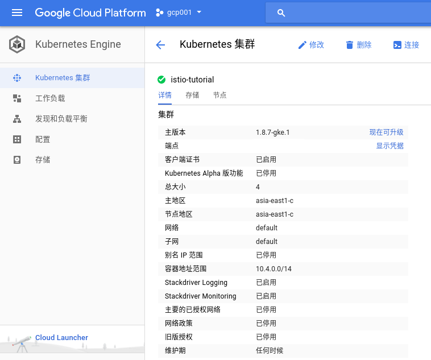
Task: Select Kubernetes 集群 in the sidebar
Action: click(63, 78)
